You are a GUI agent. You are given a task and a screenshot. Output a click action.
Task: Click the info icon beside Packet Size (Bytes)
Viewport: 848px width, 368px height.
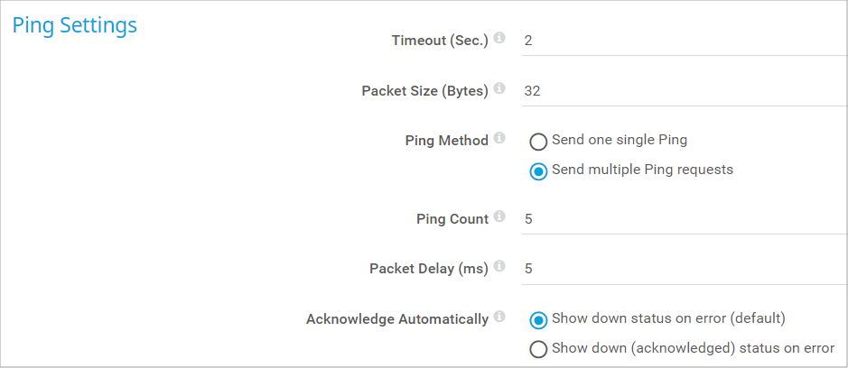point(499,89)
